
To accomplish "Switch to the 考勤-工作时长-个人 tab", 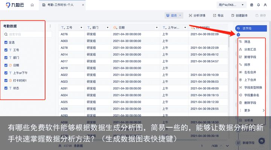I will (60, 5).
